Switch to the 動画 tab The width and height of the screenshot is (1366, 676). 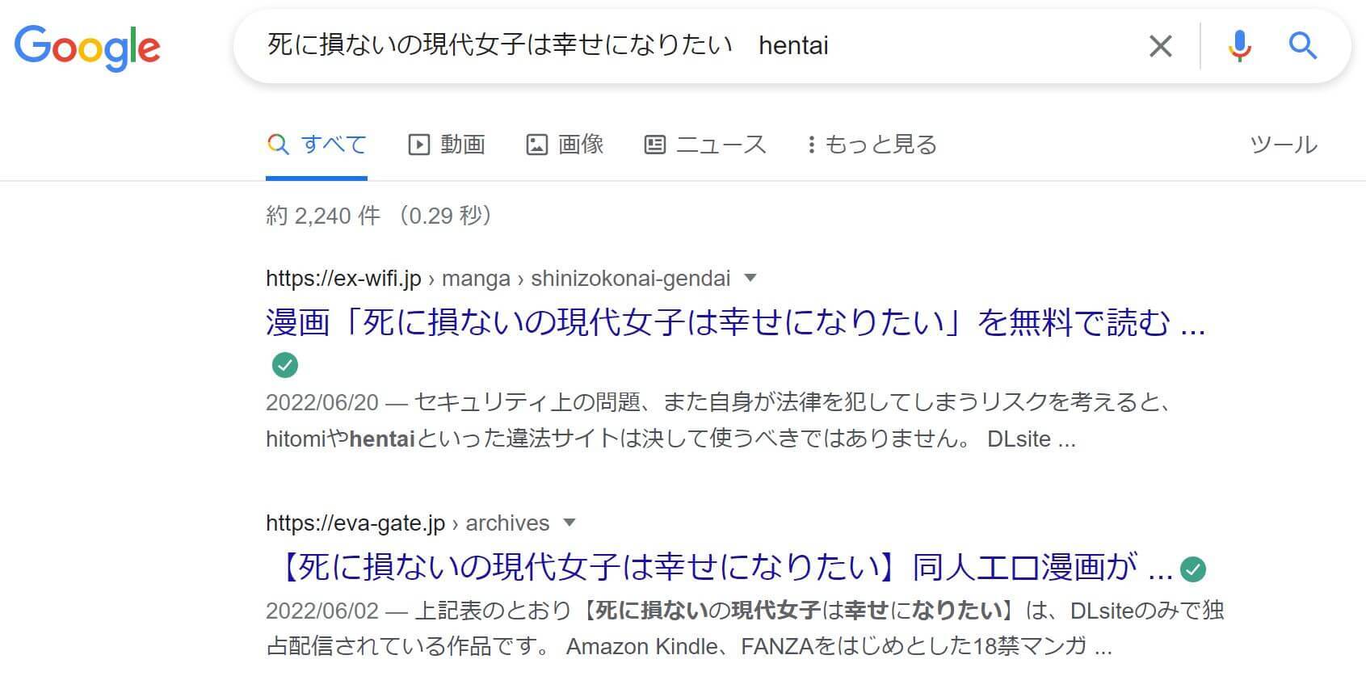click(x=447, y=145)
